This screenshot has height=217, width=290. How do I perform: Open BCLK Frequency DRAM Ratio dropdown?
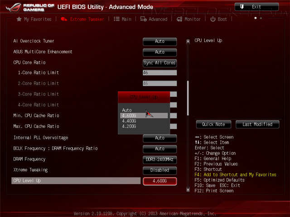click(159, 149)
